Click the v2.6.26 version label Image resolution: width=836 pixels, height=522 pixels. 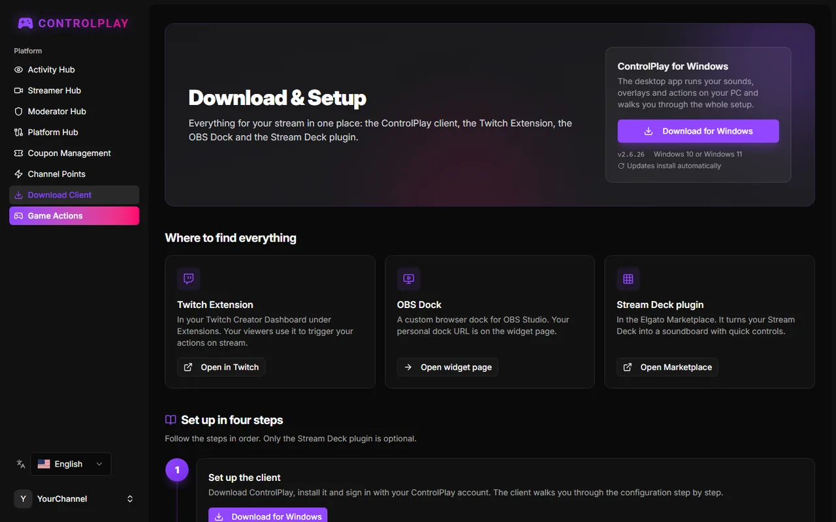pyautogui.click(x=631, y=154)
